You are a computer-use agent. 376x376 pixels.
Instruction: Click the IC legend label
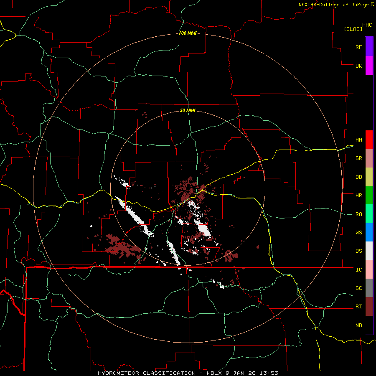click(x=358, y=270)
